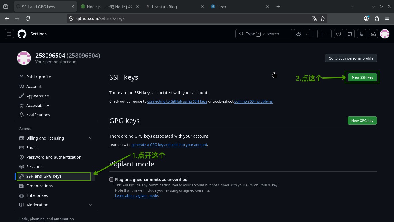Focus the Type / to search field
Viewport: 394px width, 222px height.
pyautogui.click(x=264, y=34)
